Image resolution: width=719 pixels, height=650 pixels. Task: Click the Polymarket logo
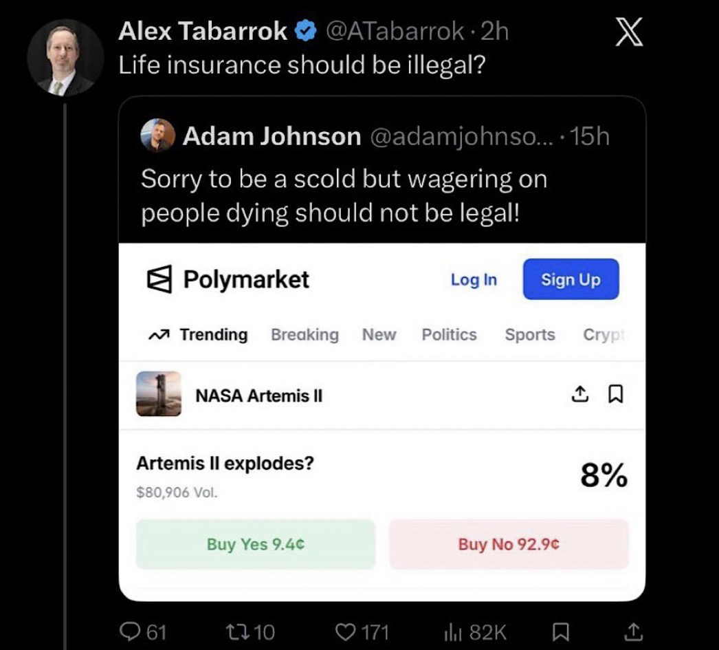coord(230,280)
